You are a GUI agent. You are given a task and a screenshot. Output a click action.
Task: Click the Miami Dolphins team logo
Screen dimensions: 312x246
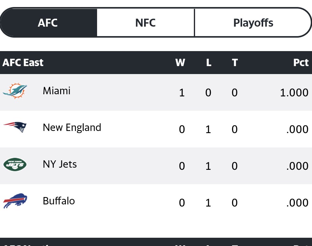click(x=15, y=91)
